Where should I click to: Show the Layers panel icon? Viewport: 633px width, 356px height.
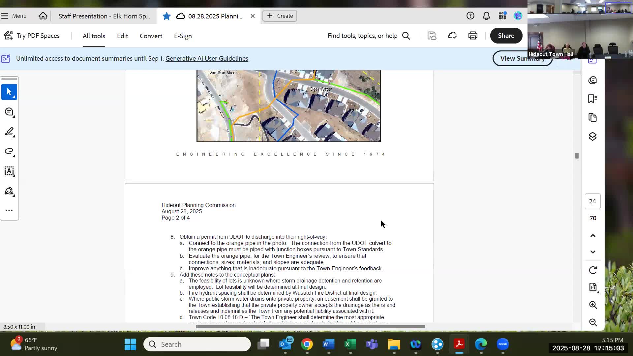(x=592, y=136)
